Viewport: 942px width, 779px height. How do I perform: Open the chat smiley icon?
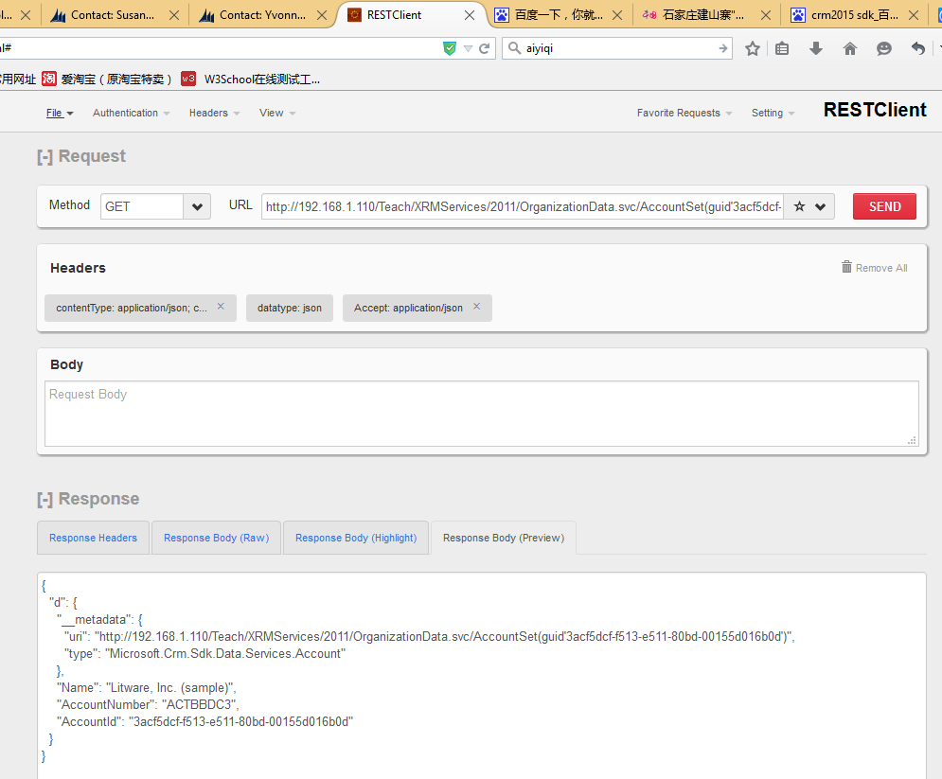coord(883,48)
